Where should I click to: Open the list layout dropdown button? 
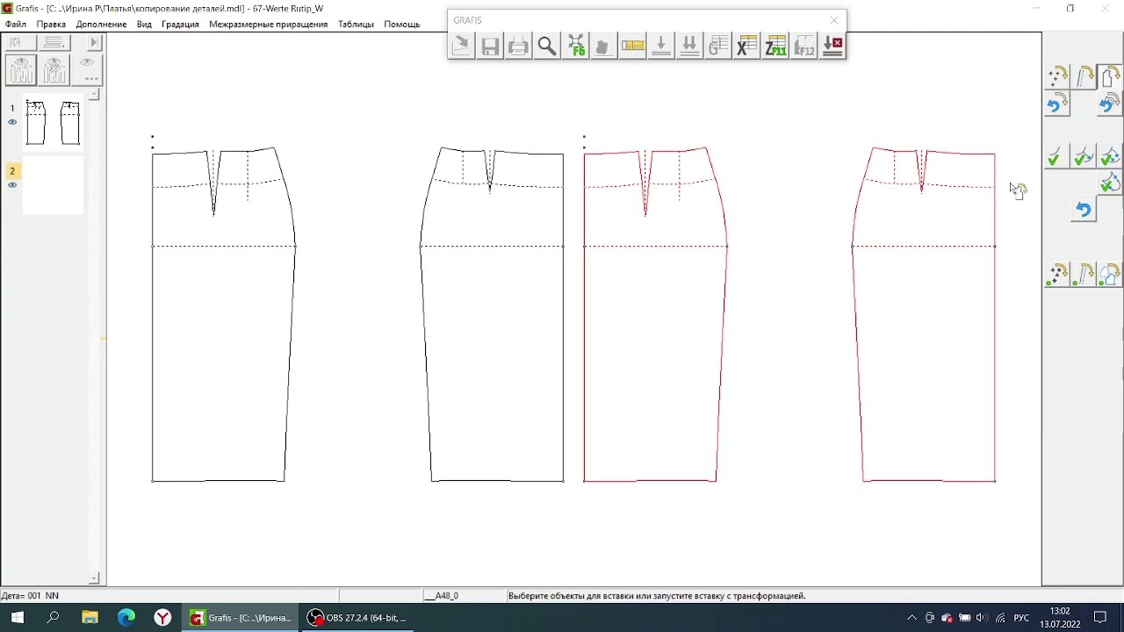[x=54, y=43]
